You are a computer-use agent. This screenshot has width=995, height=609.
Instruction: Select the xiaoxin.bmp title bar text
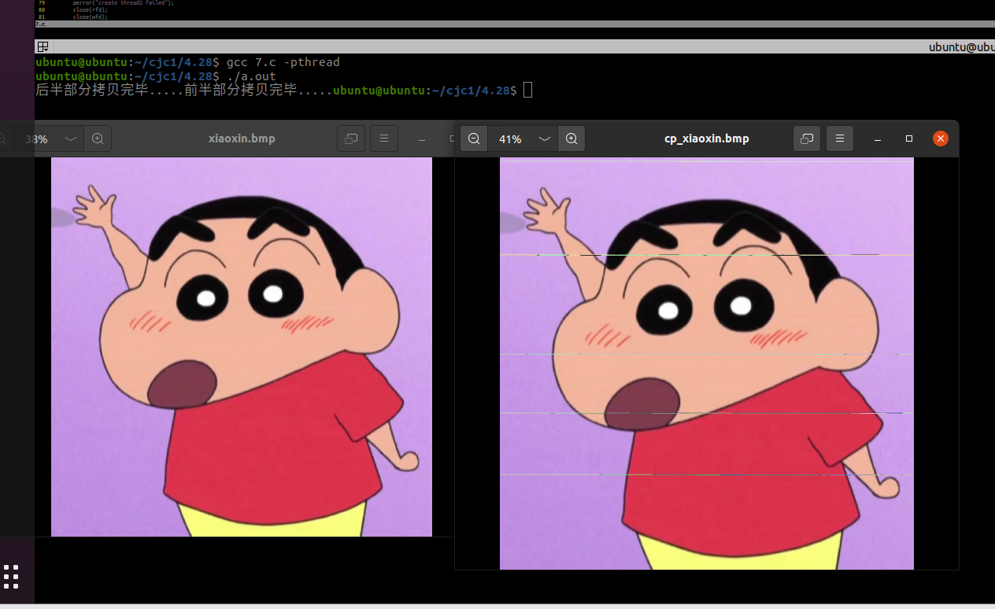pyautogui.click(x=242, y=138)
